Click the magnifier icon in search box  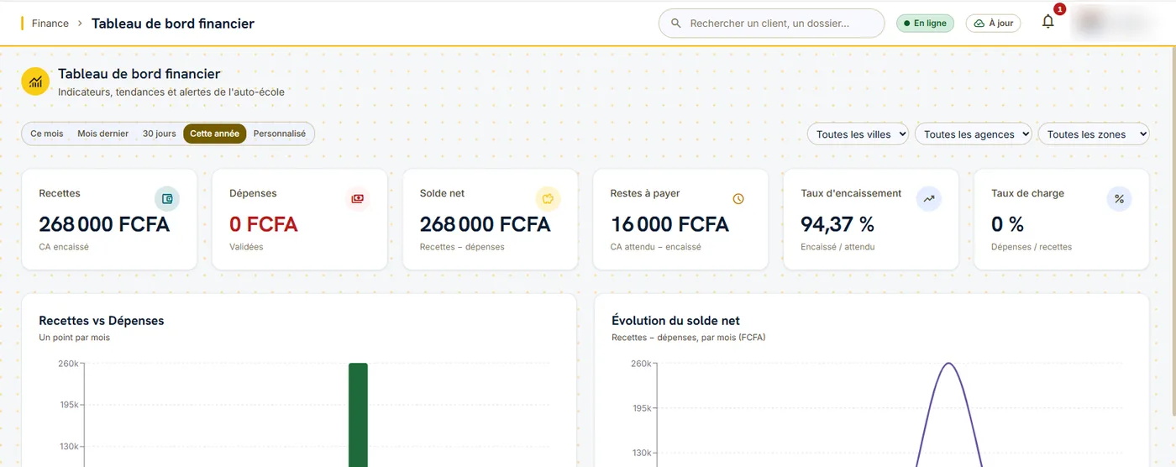click(x=675, y=24)
